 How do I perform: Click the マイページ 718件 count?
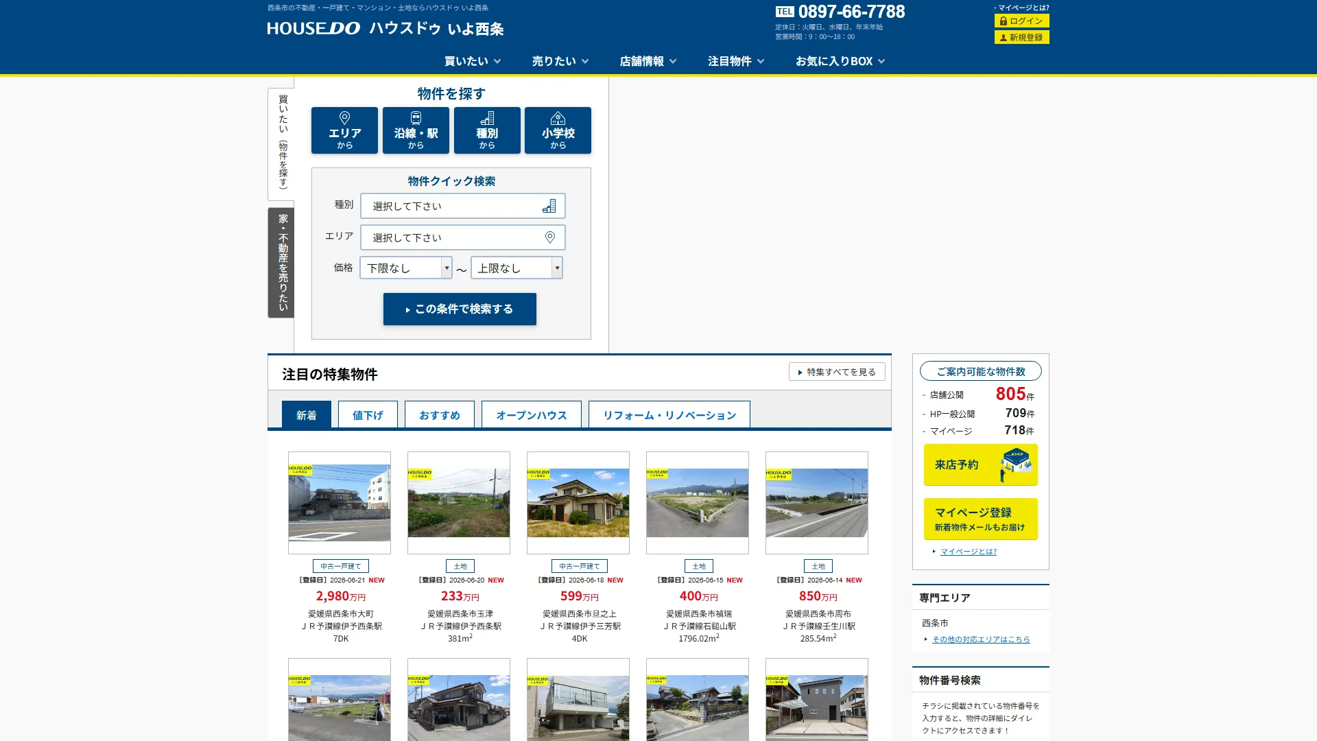(x=1019, y=430)
